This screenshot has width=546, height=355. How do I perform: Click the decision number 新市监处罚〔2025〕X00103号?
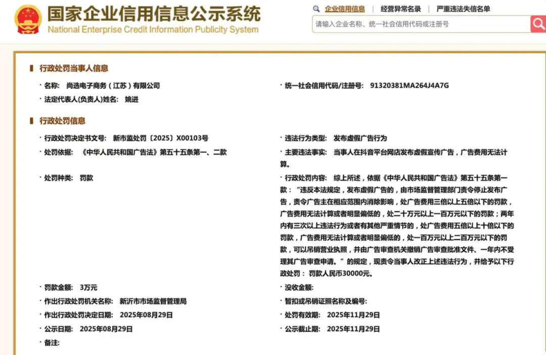click(160, 138)
